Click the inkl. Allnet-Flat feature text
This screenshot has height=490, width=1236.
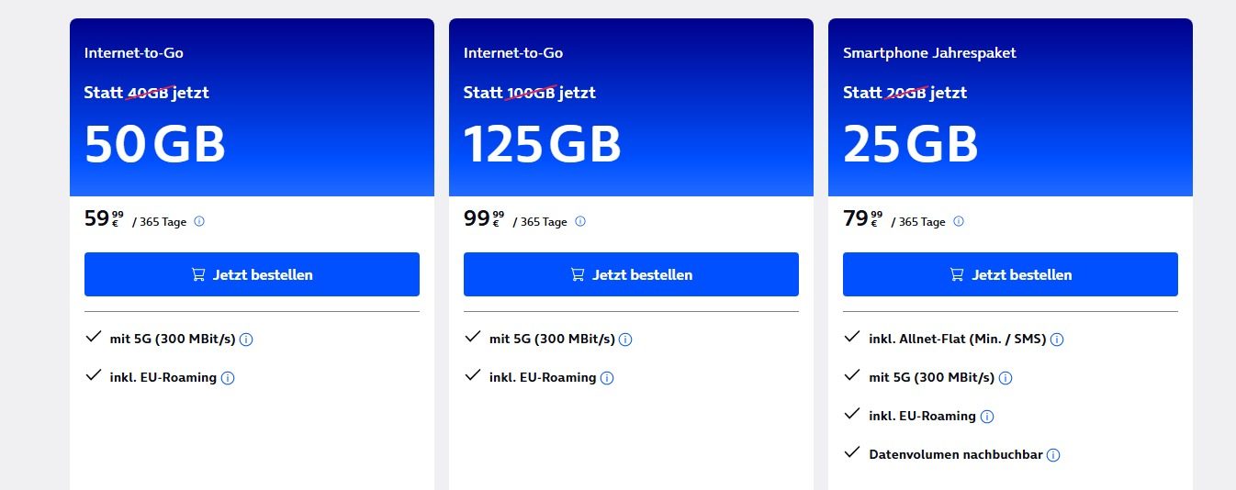point(958,339)
